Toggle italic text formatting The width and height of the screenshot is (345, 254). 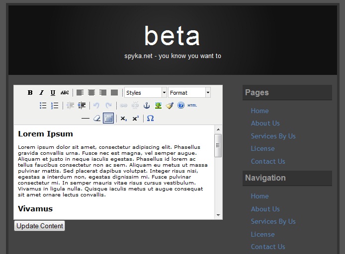pos(41,93)
